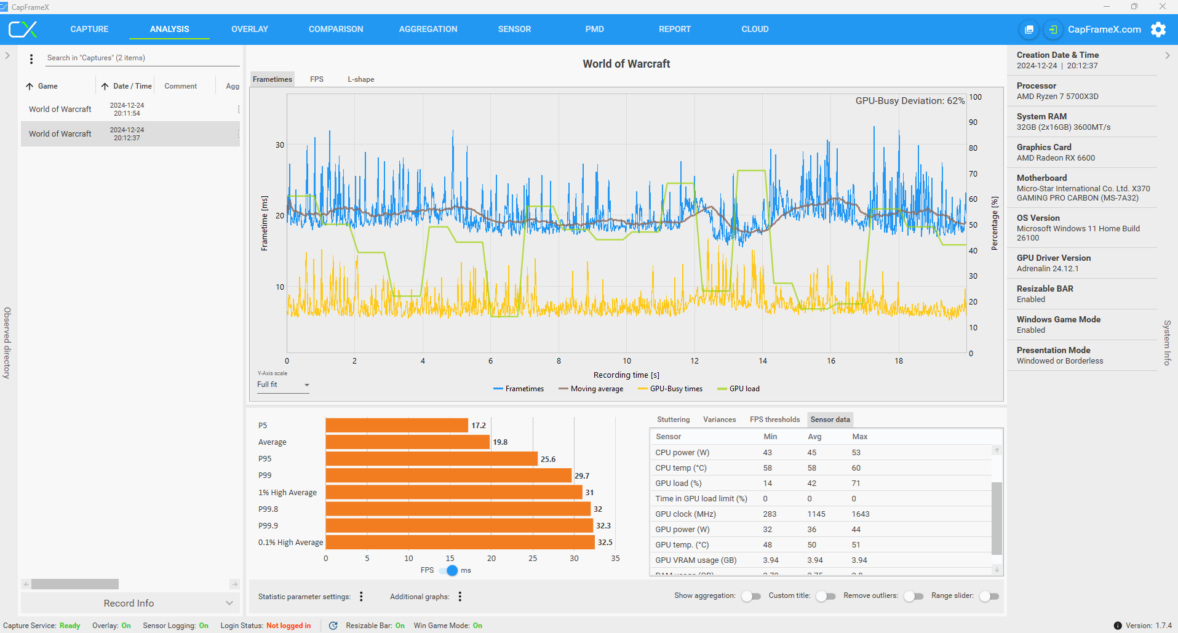1178x633 pixels.
Task: Click 'Not logged in' login status text
Action: point(289,626)
